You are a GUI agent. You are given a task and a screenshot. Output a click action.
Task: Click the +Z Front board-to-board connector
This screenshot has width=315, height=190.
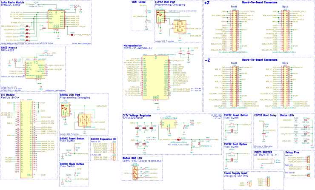233,28
